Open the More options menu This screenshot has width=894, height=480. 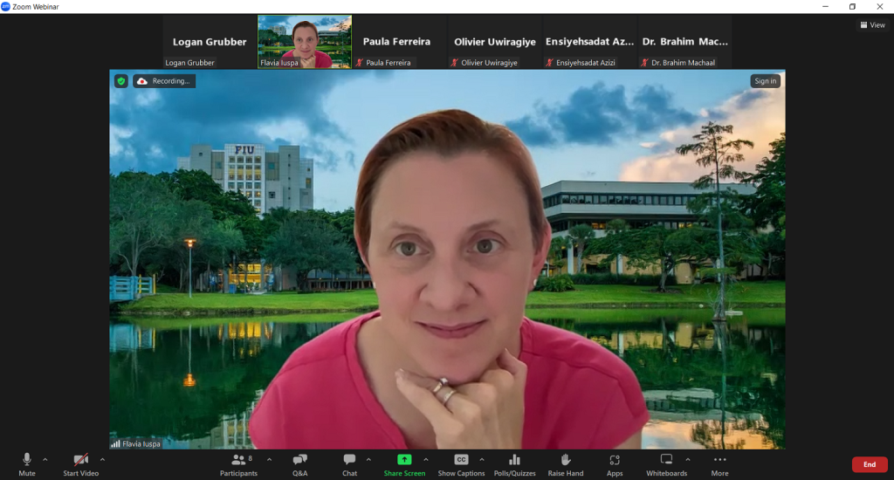[x=719, y=463]
